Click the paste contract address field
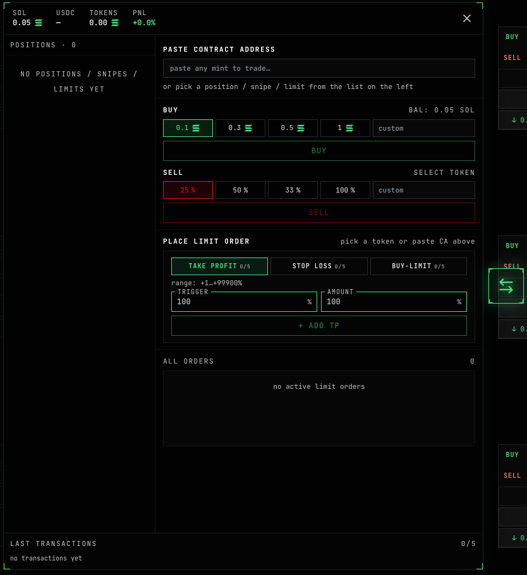The height and width of the screenshot is (575, 527). tap(318, 68)
